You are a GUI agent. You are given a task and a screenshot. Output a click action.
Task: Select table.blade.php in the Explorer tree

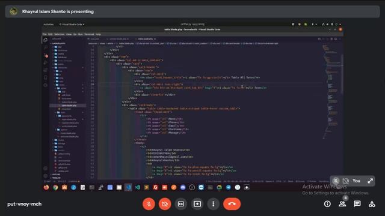(69, 106)
